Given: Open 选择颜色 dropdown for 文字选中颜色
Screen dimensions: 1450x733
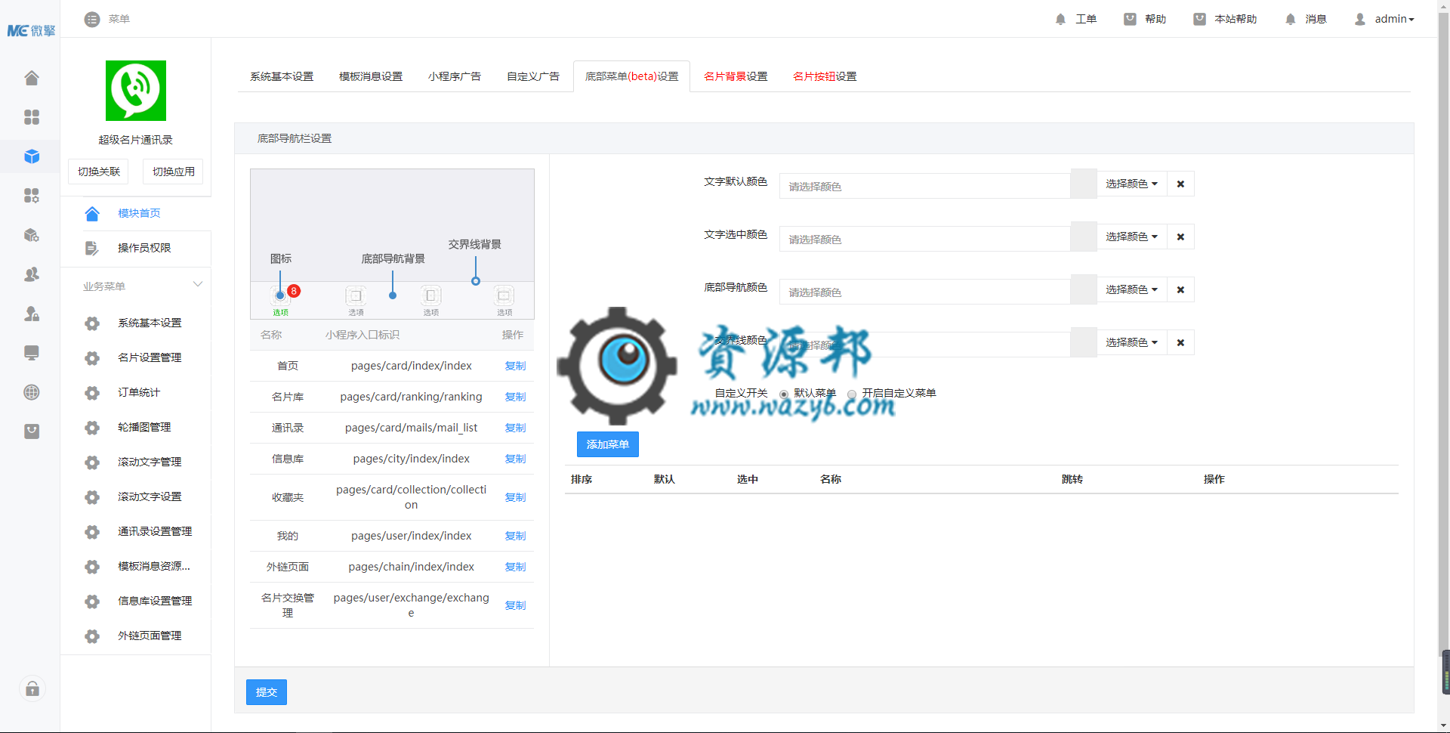Looking at the screenshot, I should [x=1131, y=237].
